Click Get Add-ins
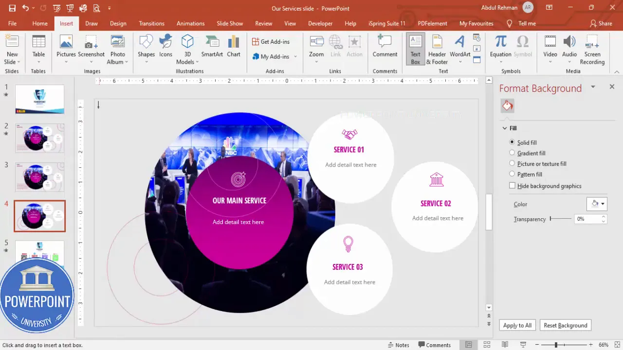Viewport: 623px width, 350px height. tap(271, 42)
